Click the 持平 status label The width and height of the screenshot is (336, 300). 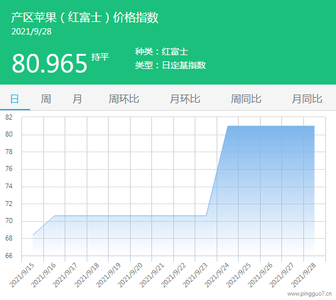pos(100,57)
